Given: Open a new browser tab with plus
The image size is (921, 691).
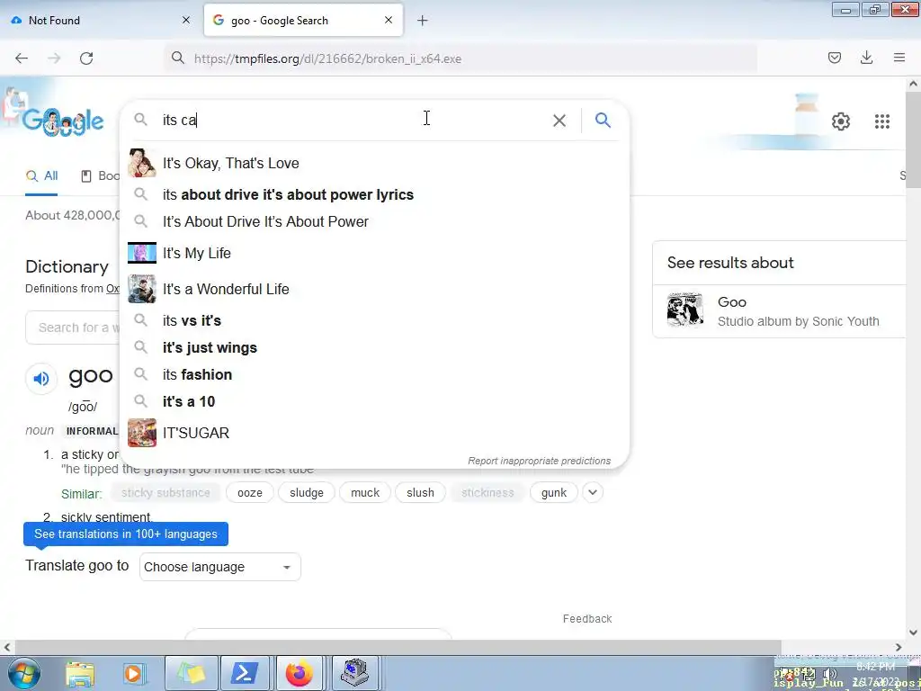Looking at the screenshot, I should tap(423, 21).
